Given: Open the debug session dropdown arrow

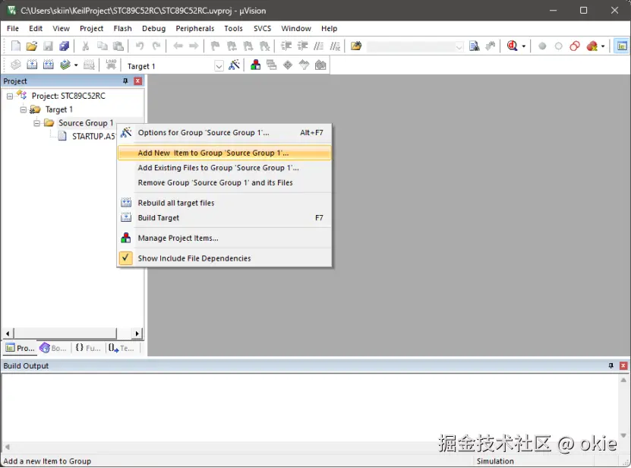Looking at the screenshot, I should (523, 46).
